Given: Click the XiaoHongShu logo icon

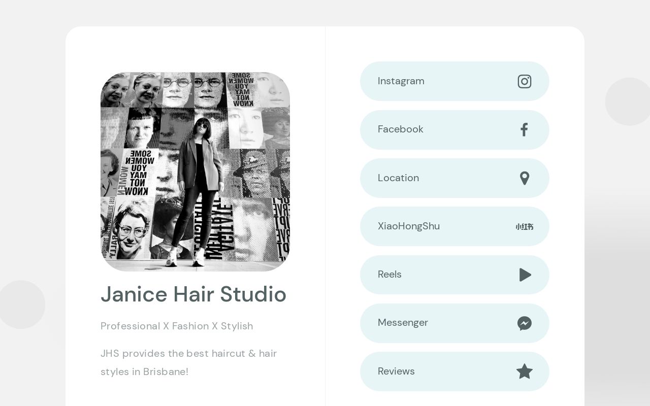Looking at the screenshot, I should pos(525,227).
